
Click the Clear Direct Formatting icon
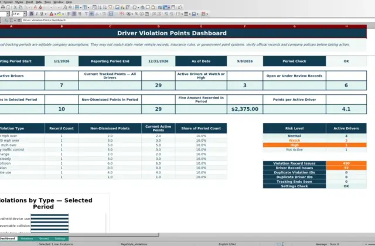tap(40, 8)
